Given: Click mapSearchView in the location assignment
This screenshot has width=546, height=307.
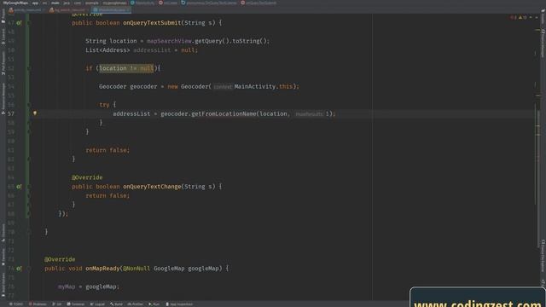Looking at the screenshot, I should pyautogui.click(x=169, y=41).
